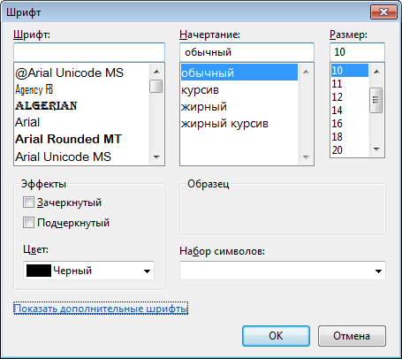
Task: Click the size list scroll-down arrow
Action: [376, 149]
